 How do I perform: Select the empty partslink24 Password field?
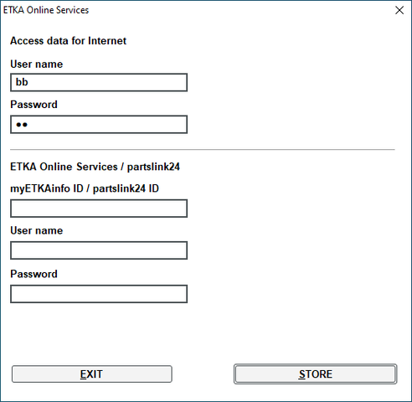click(99, 294)
